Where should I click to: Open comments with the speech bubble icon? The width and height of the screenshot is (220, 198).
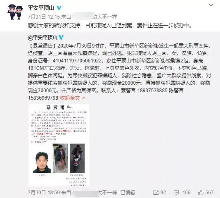pyautogui.click(x=176, y=193)
